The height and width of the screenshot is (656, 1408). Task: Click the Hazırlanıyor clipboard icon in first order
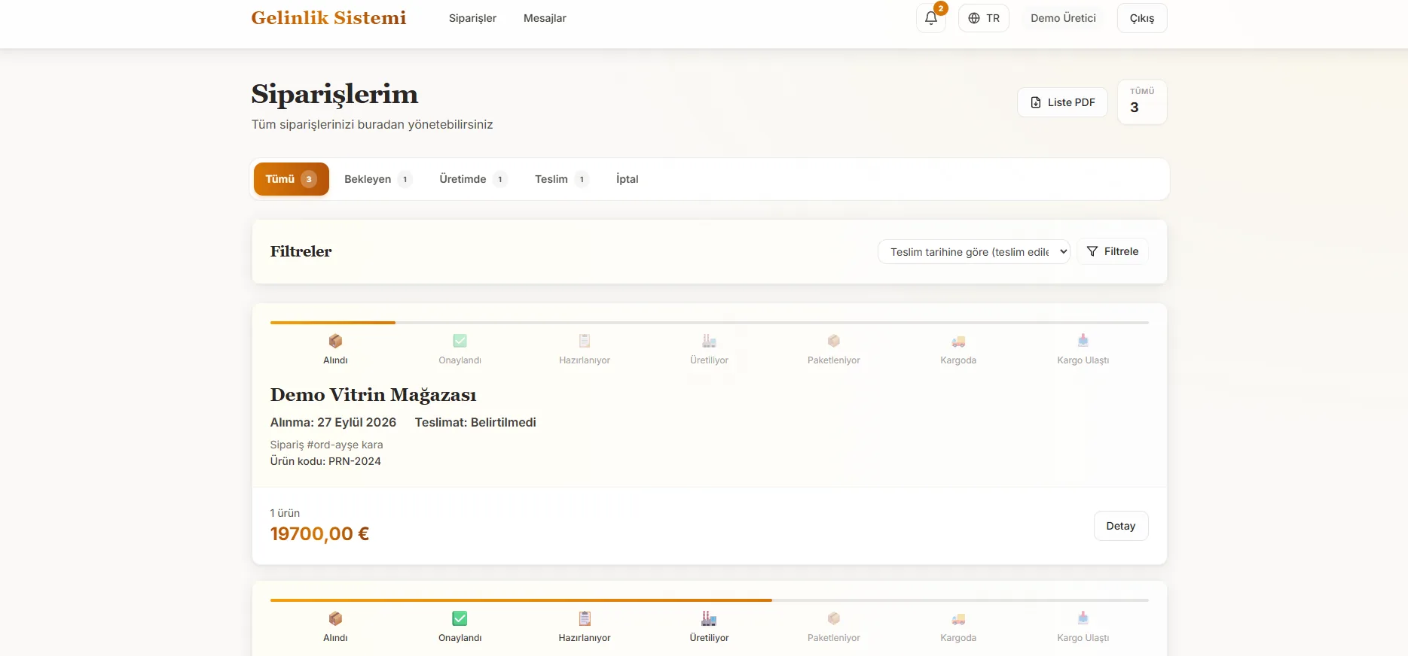(585, 341)
